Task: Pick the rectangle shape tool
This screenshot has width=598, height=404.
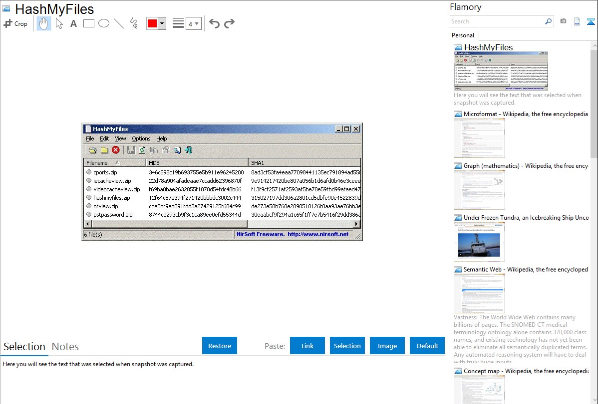Action: 89,23
